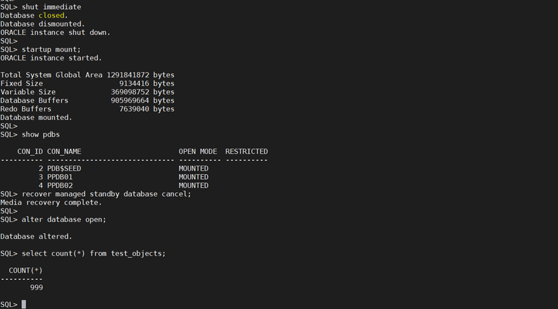Viewport: 558px width, 309px height.
Task: Click the 'select count(*) from test_objects;' query
Action: coord(93,253)
